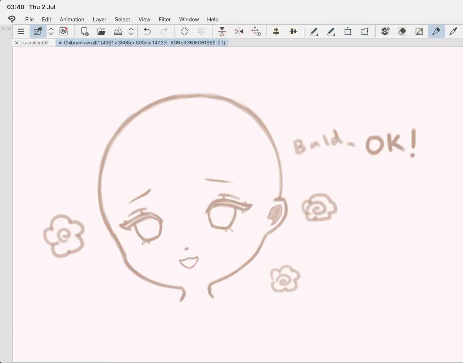Click the greyed-out clear outside selection icon
Viewport: 463px width, 363px height.
[x=201, y=32]
